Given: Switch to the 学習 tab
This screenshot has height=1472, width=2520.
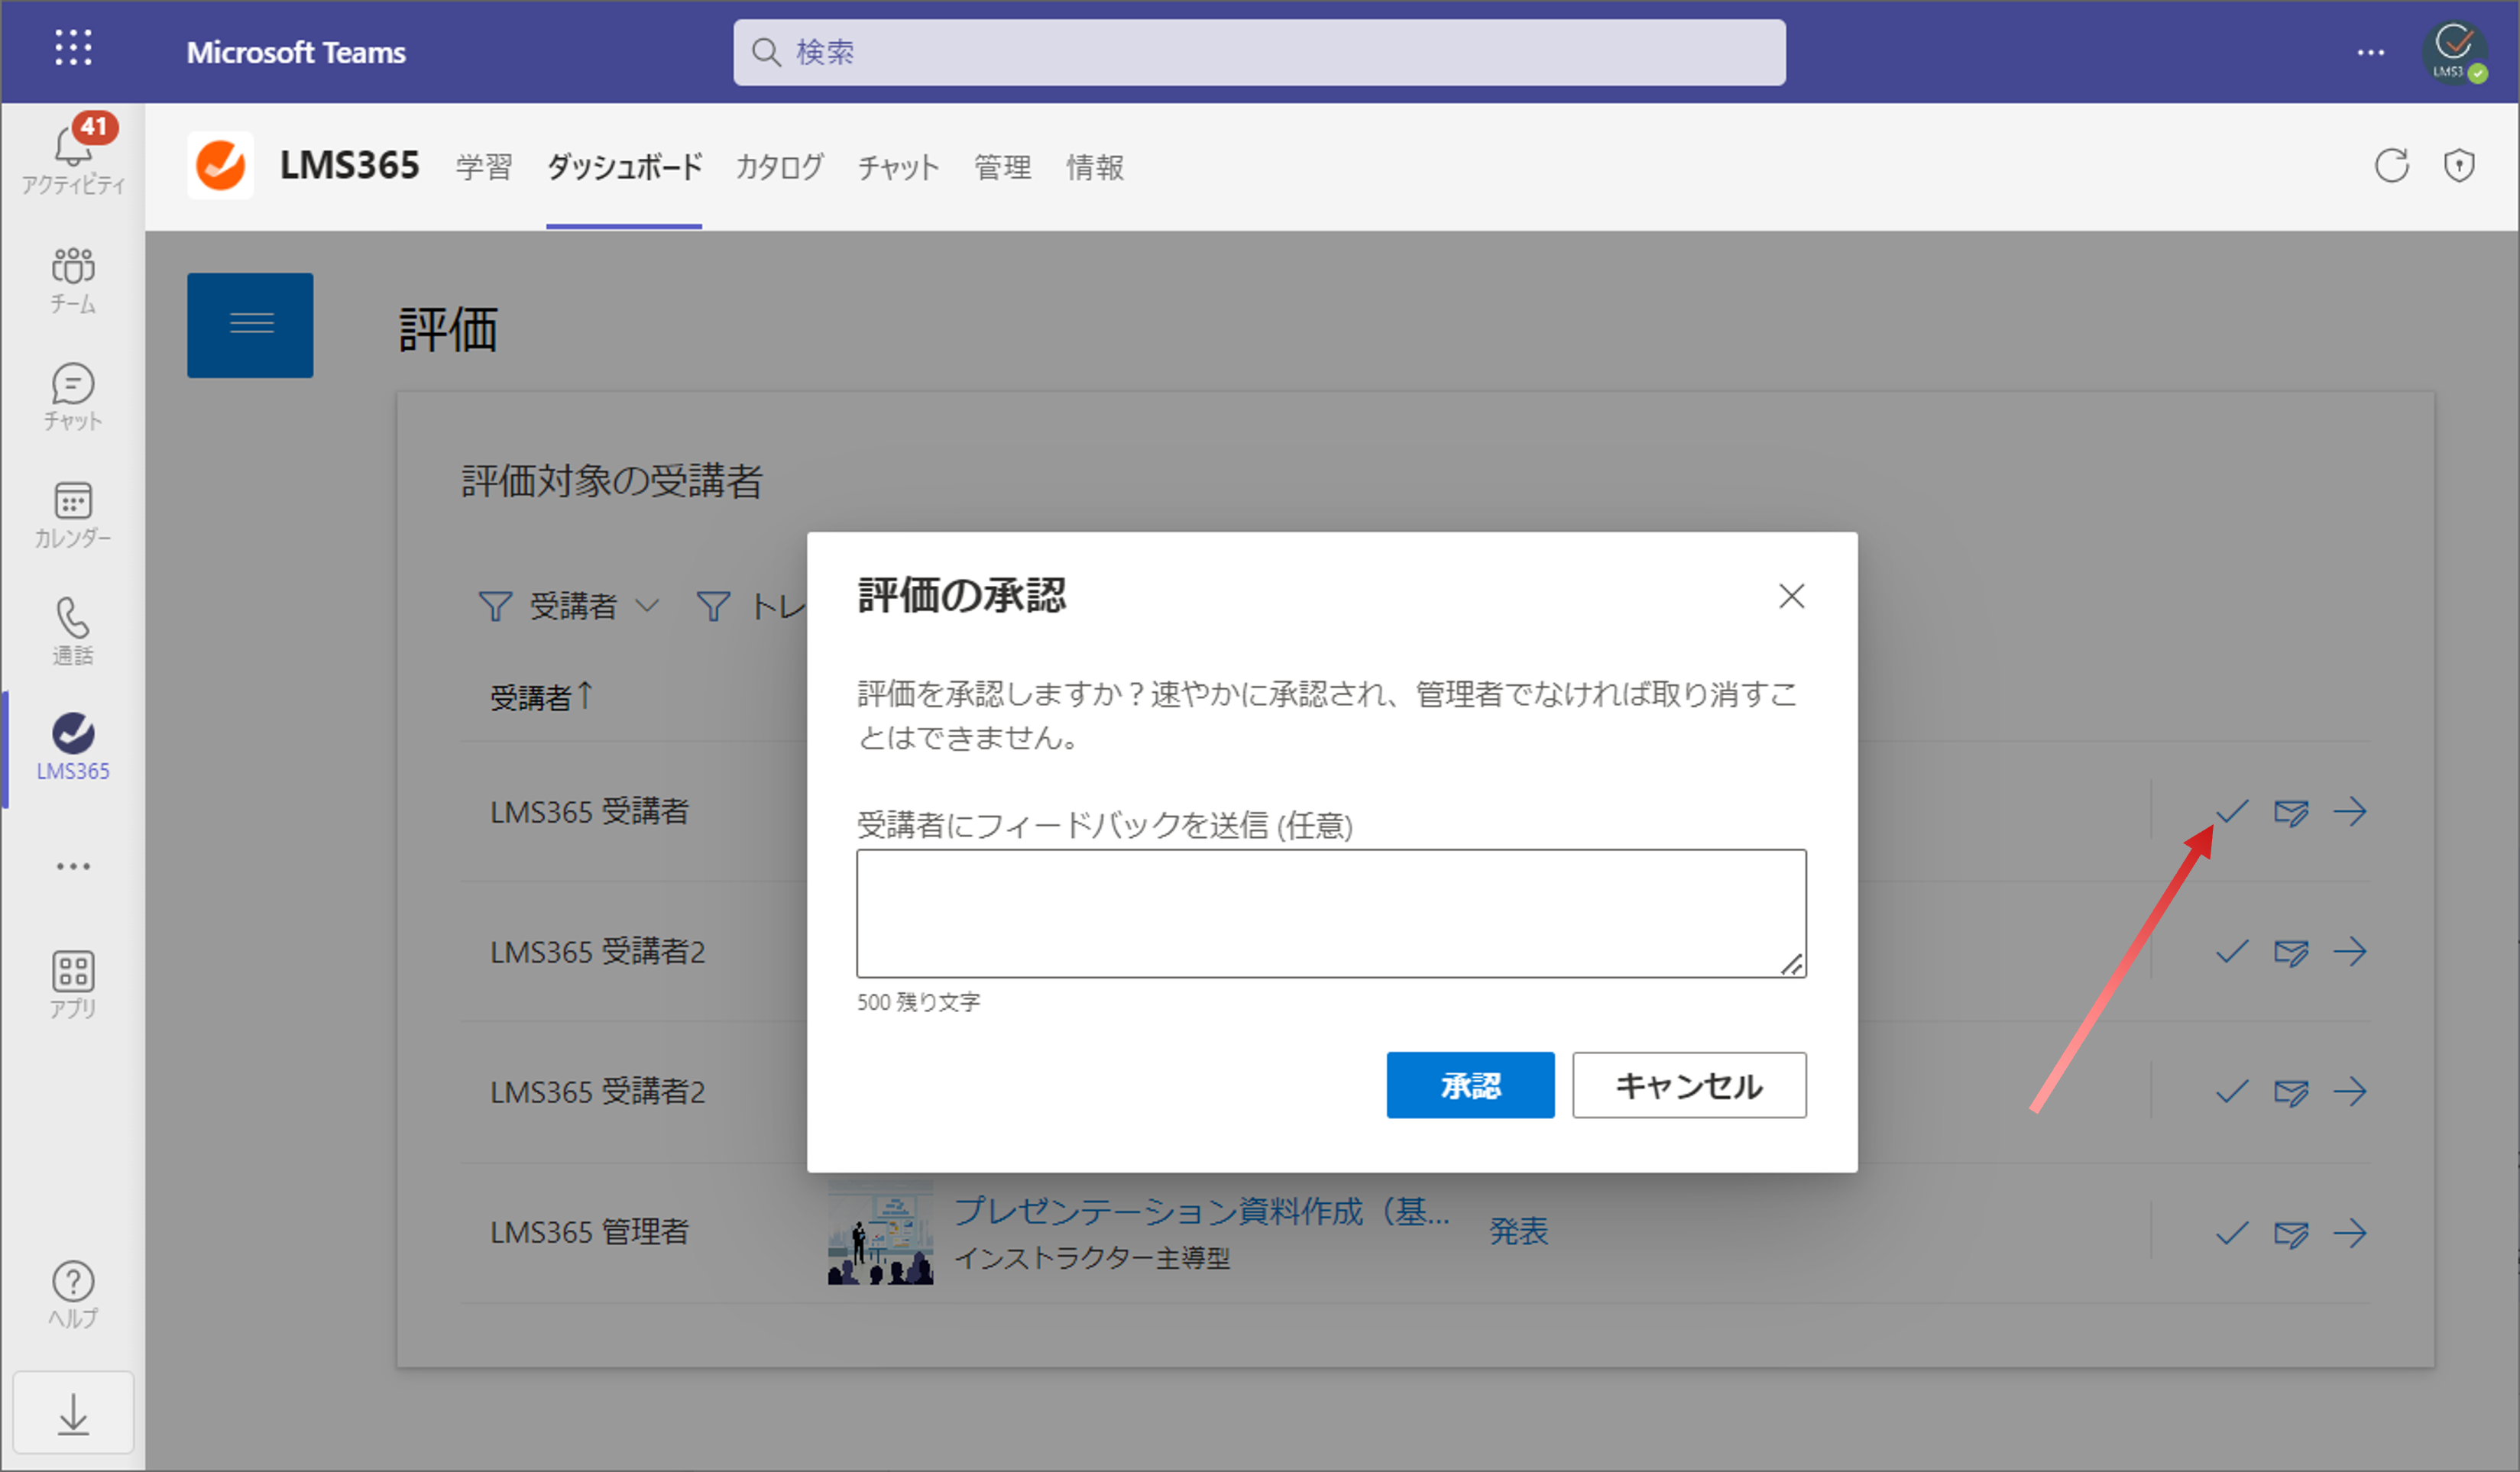Looking at the screenshot, I should pos(484,167).
